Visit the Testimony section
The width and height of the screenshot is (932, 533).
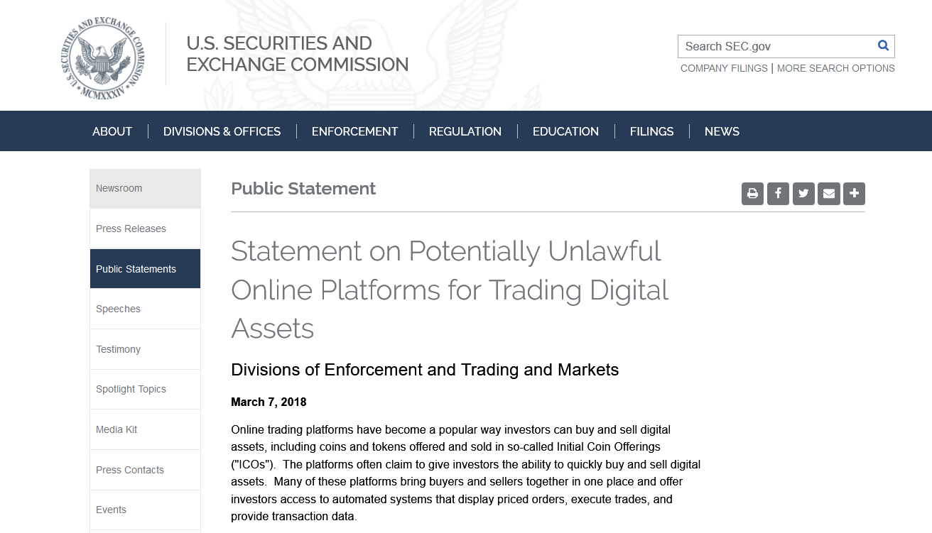tap(118, 348)
